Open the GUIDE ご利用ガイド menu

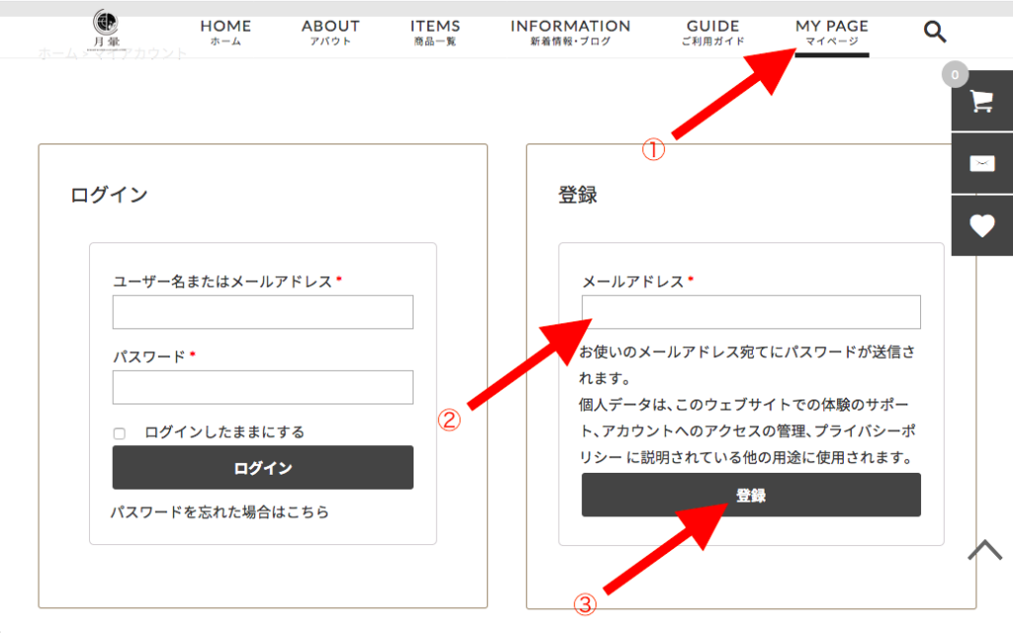712,32
